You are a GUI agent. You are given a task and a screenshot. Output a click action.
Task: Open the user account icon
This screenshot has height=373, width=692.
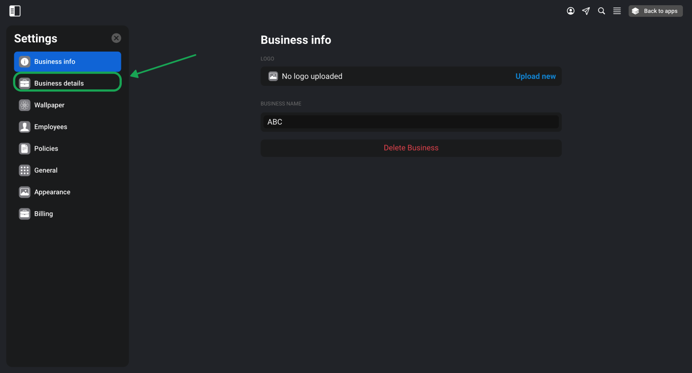571,11
